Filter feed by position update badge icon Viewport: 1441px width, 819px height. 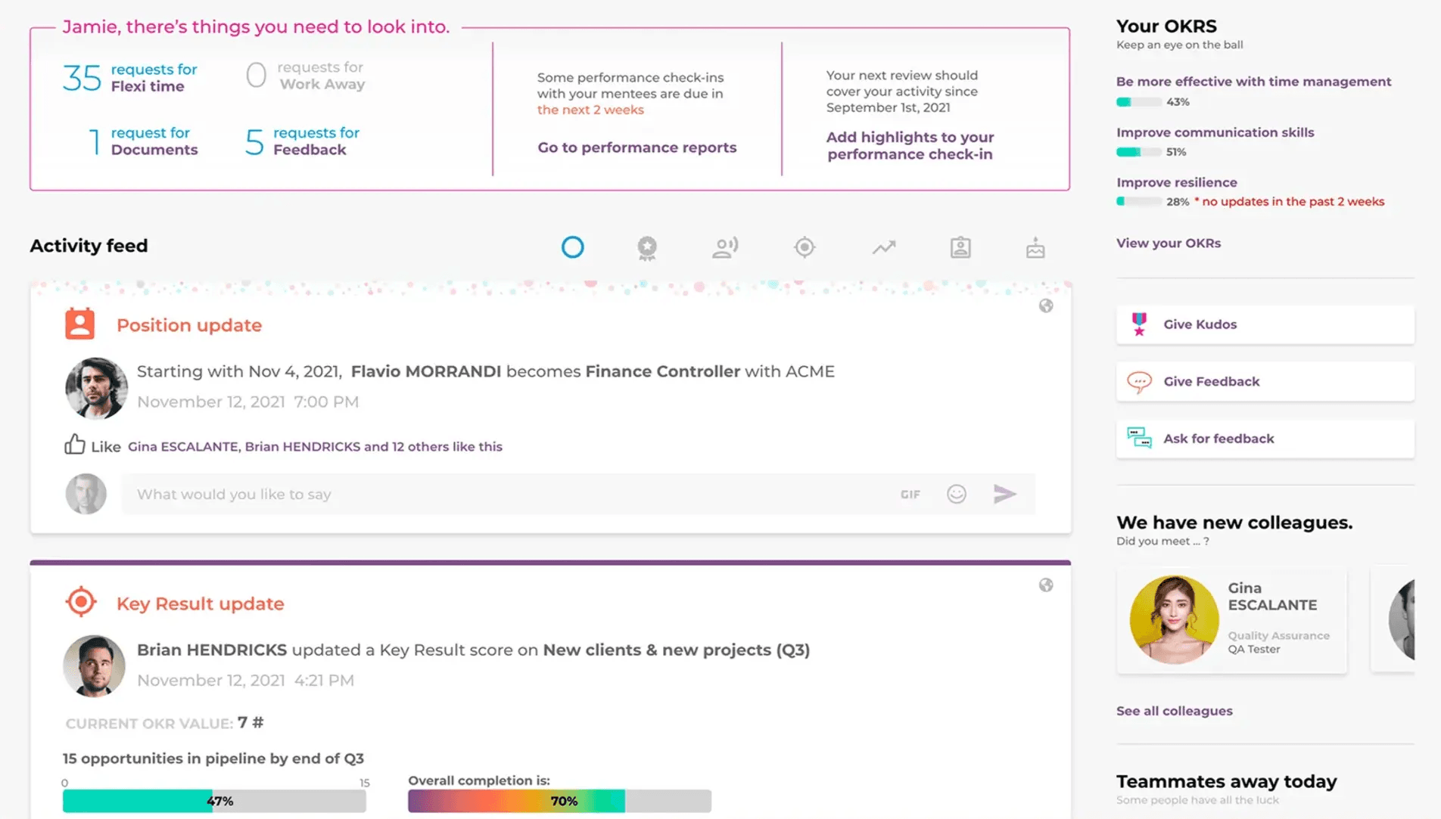[x=960, y=247]
